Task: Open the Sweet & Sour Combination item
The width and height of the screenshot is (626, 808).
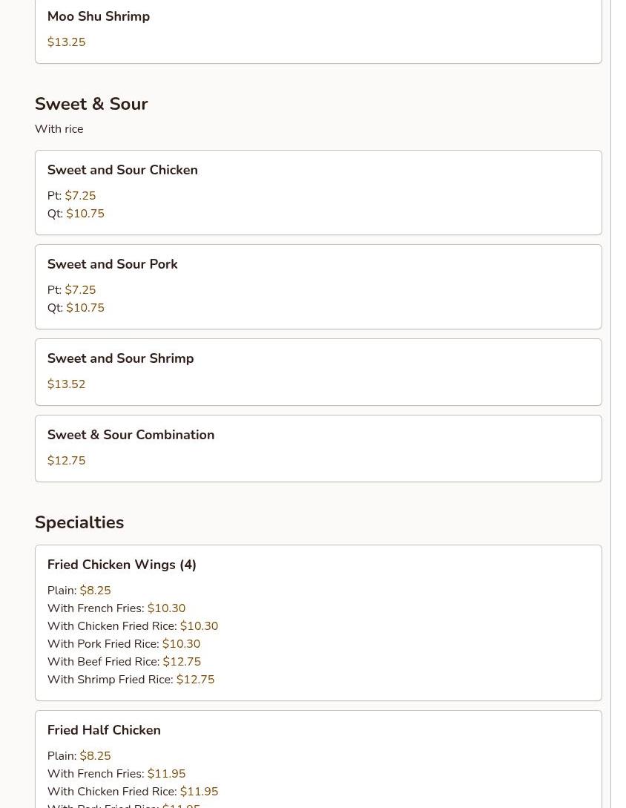Action: click(x=131, y=435)
